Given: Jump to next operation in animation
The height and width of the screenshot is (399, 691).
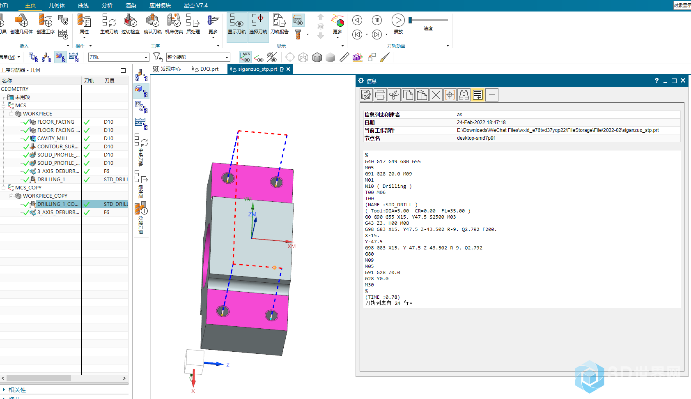Looking at the screenshot, I should [376, 35].
